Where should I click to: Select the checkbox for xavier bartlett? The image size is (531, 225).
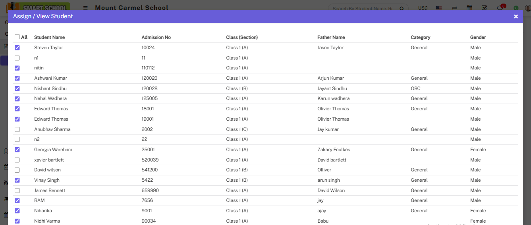tap(17, 160)
